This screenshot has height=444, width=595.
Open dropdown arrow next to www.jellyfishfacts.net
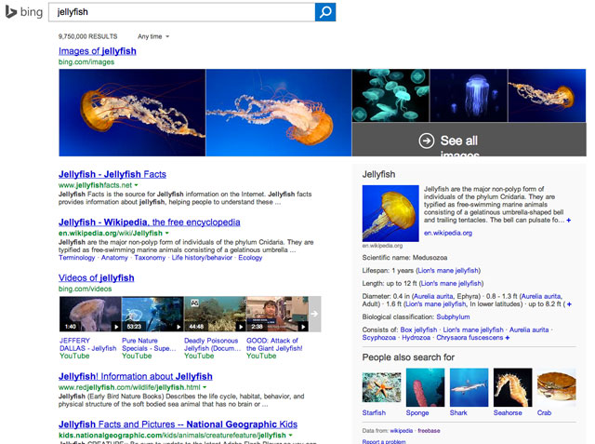(137, 185)
